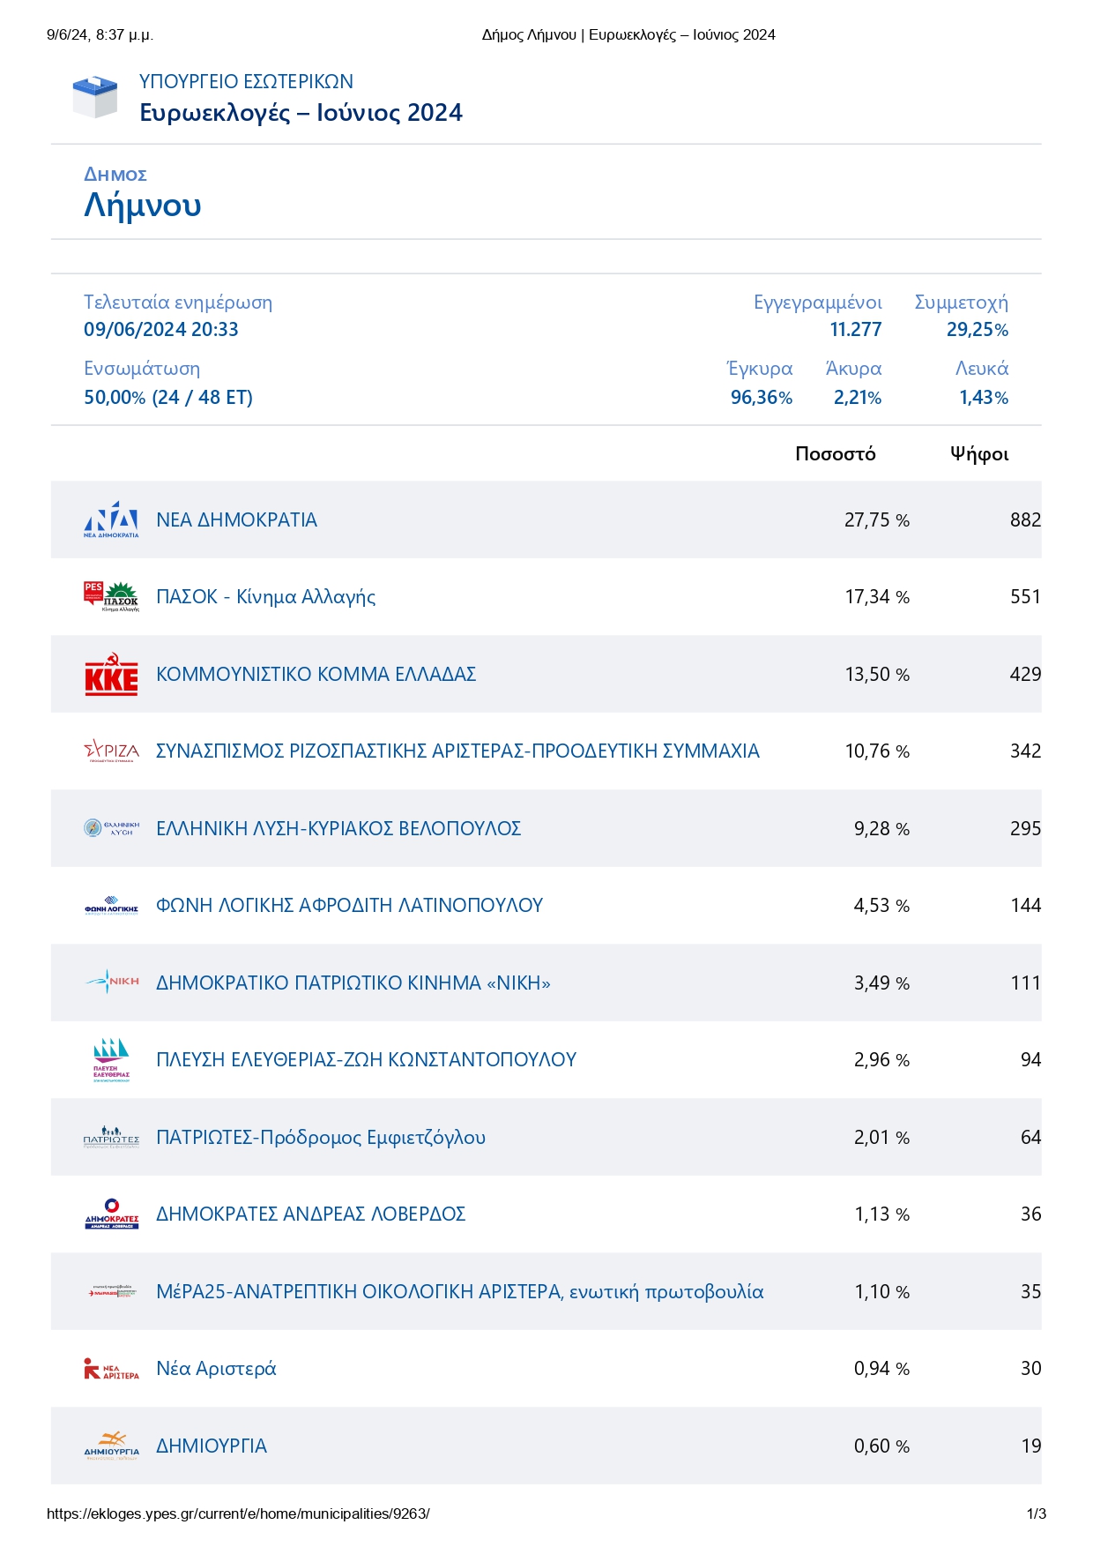Screen dimensions: 1093x1547
Task: Click the Νέα Δημοκρατία party logo
Action: pyautogui.click(x=111, y=520)
